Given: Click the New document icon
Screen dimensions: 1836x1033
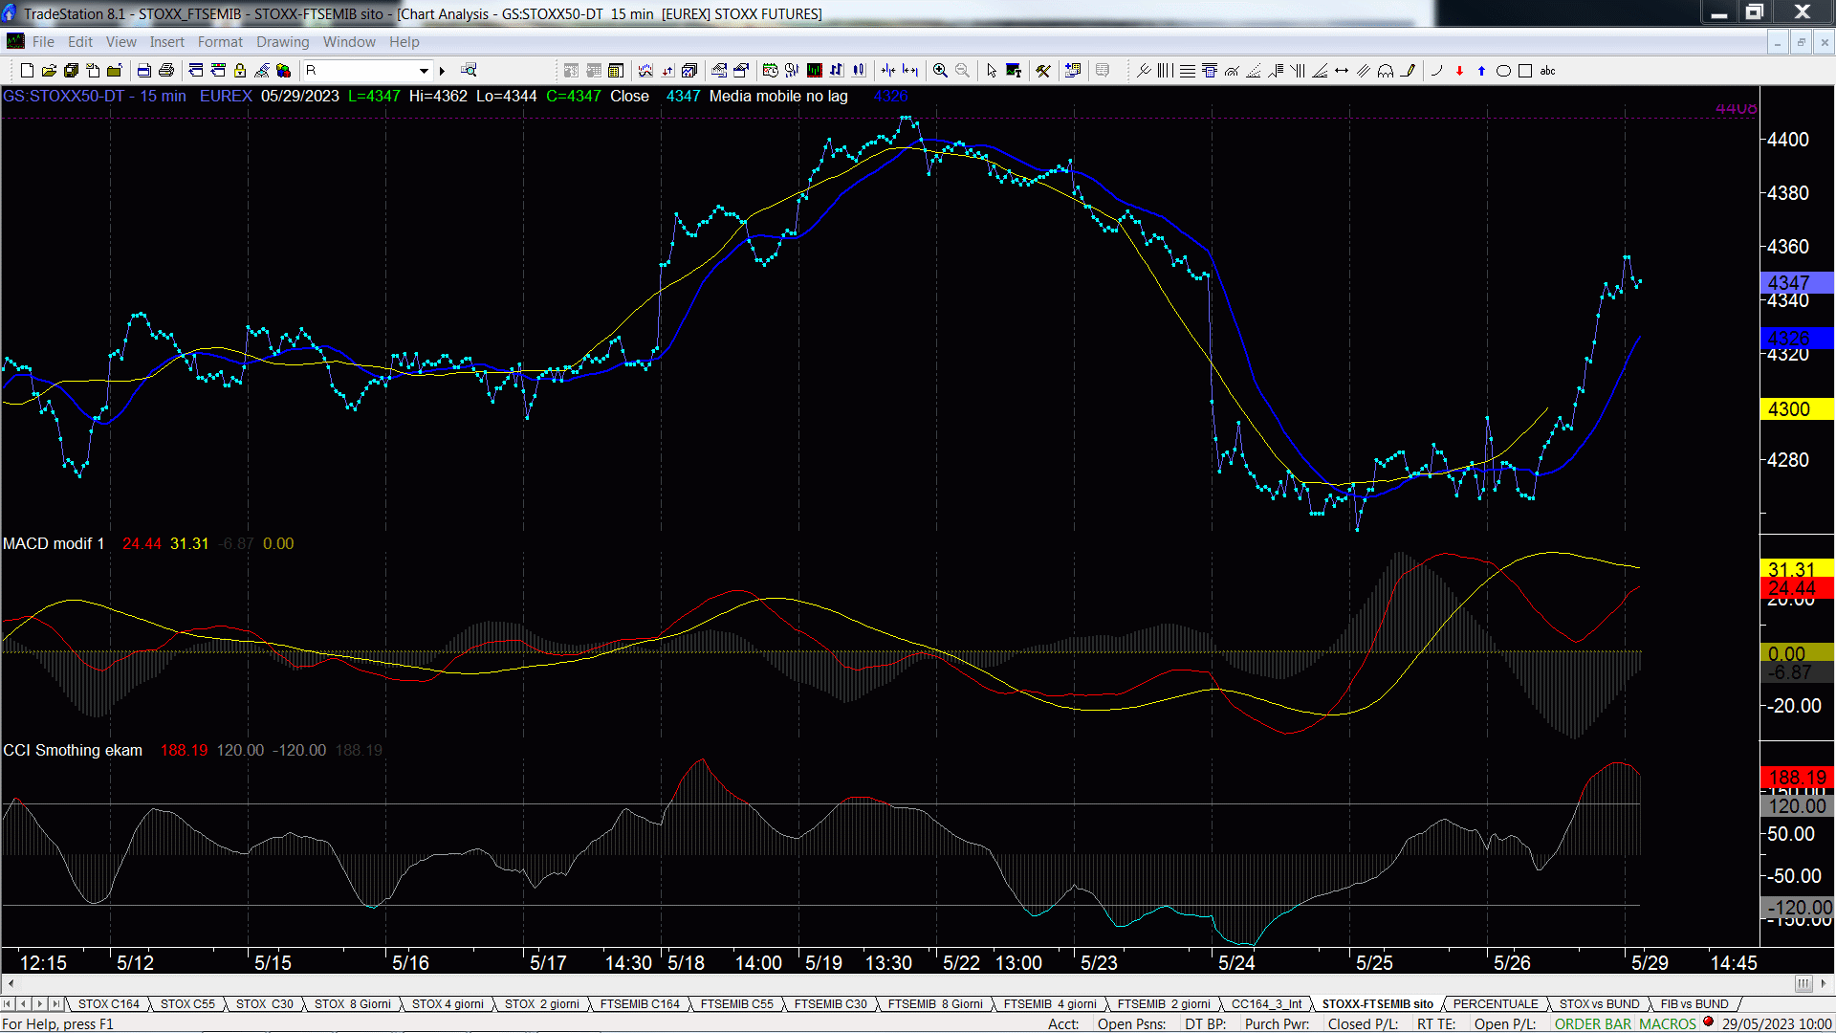Looking at the screenshot, I should point(27,71).
